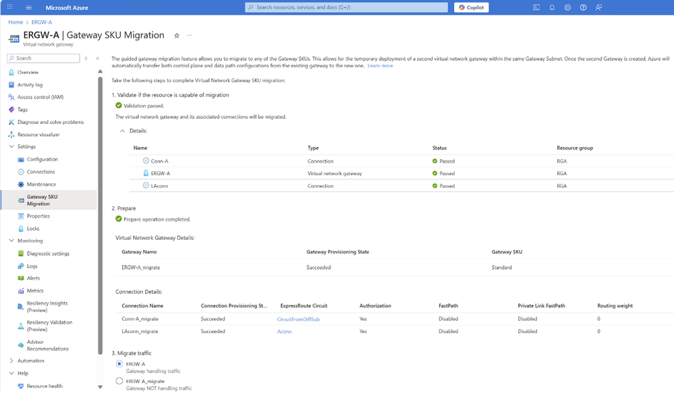The image size is (674, 397).
Task: Click the Logs icon under Monitoring
Action: tap(21, 266)
